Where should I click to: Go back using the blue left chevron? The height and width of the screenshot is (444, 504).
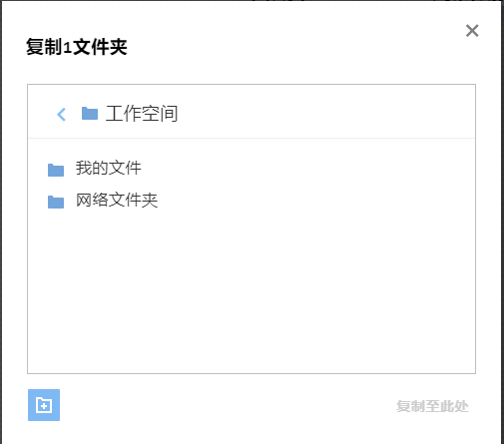pos(62,115)
